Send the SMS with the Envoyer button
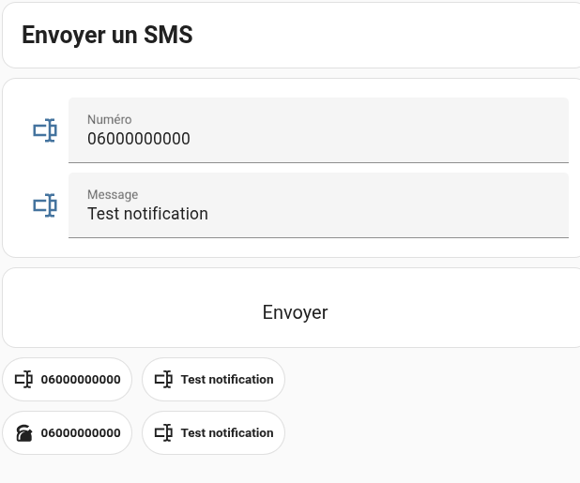The image size is (580, 483). click(295, 312)
